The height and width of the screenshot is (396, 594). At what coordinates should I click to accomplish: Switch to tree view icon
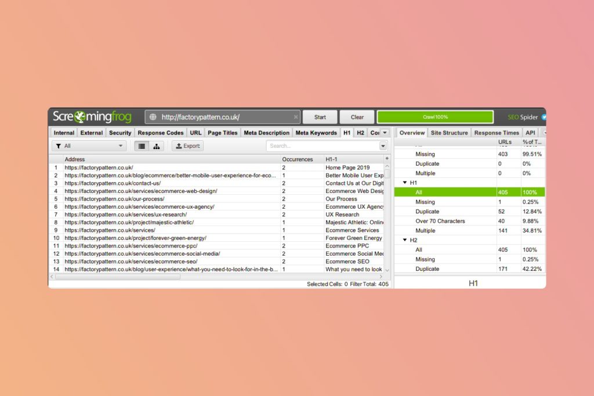coord(156,146)
